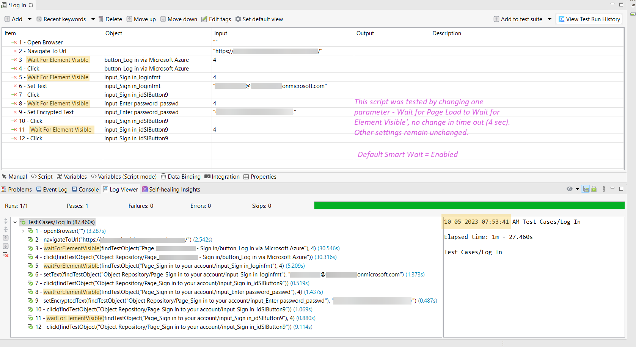Open View Test Run History
Screen dimensions: 636x347
pos(589,19)
